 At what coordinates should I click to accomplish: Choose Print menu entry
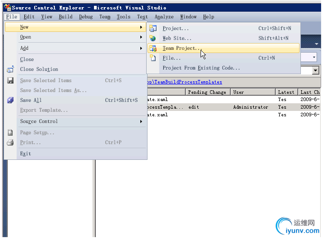(76, 142)
